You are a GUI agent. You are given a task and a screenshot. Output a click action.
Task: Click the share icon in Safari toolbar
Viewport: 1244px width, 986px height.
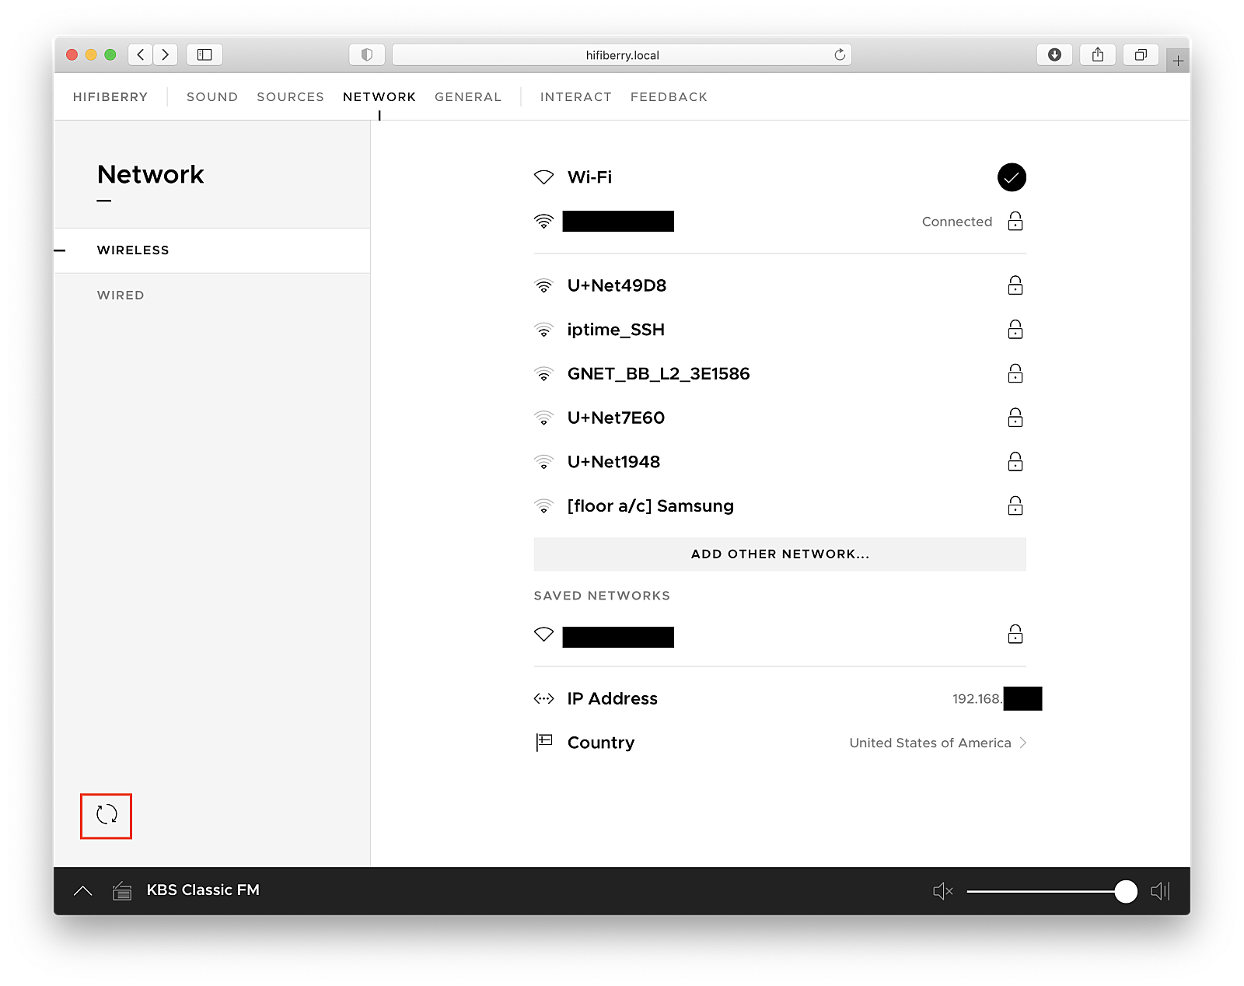1098,54
